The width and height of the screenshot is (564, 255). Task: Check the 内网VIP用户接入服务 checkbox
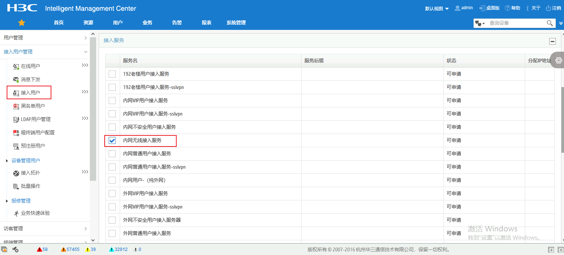tap(112, 101)
